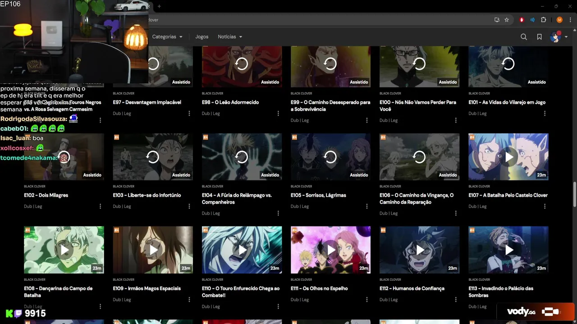Image resolution: width=577 pixels, height=324 pixels.
Task: Open title link E102 - Dois Milagres
Action: [x=46, y=195]
